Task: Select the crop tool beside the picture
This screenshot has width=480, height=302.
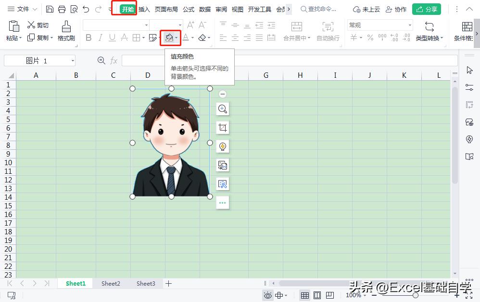Action: click(x=222, y=127)
